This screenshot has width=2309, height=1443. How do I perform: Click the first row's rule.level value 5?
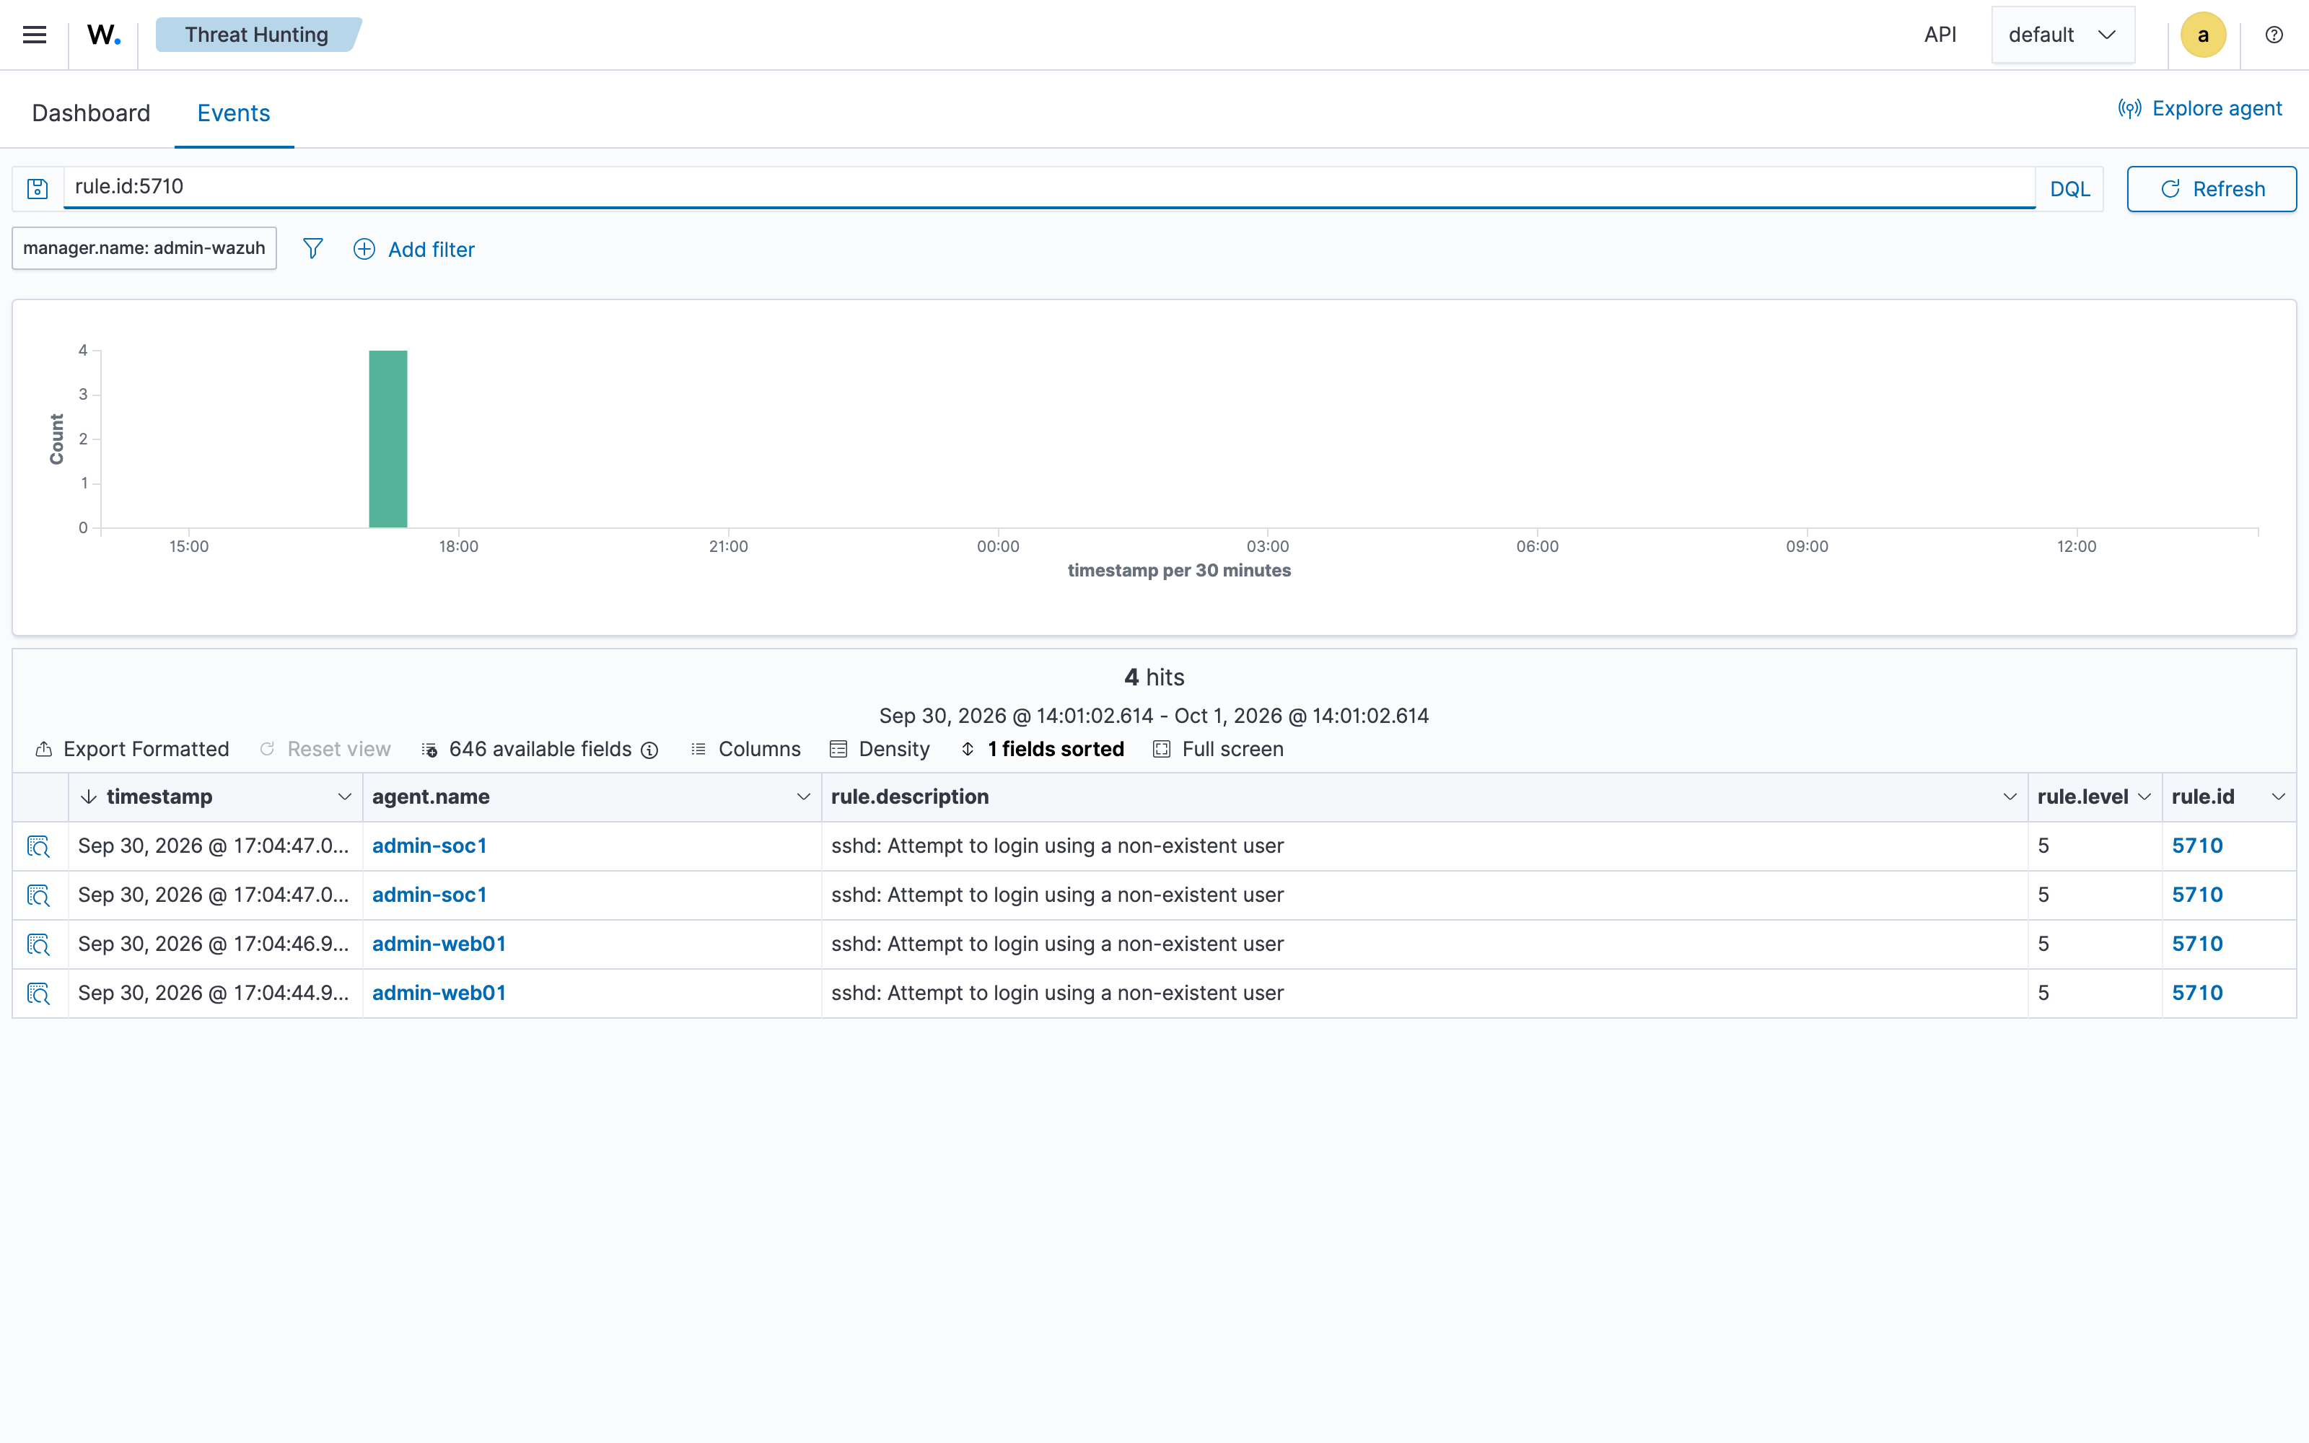[2043, 846]
